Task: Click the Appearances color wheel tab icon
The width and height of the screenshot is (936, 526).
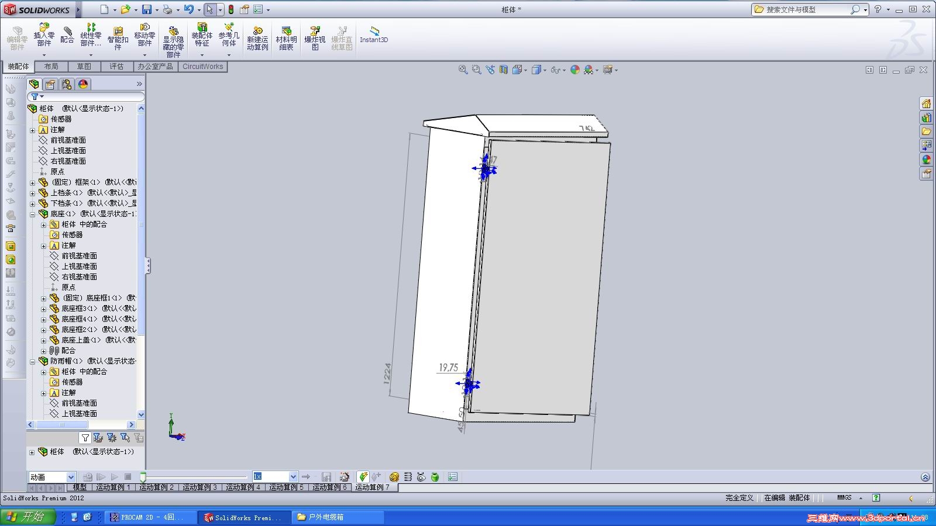Action: pyautogui.click(x=83, y=84)
